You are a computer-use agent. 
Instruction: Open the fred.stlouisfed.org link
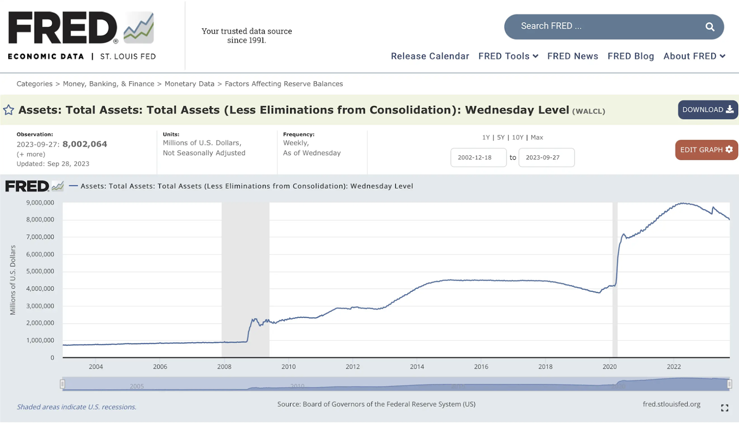coord(672,404)
